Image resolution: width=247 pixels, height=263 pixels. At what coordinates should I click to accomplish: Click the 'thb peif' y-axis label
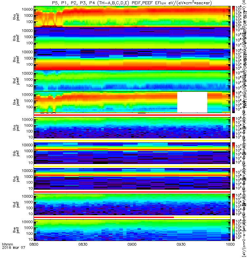pos(16,153)
